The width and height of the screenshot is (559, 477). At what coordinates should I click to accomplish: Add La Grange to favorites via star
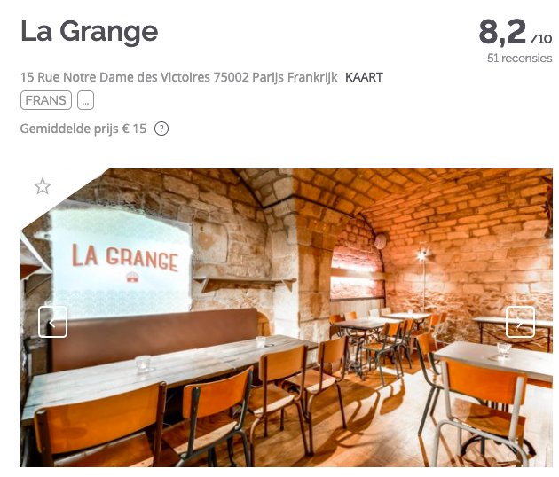click(43, 186)
